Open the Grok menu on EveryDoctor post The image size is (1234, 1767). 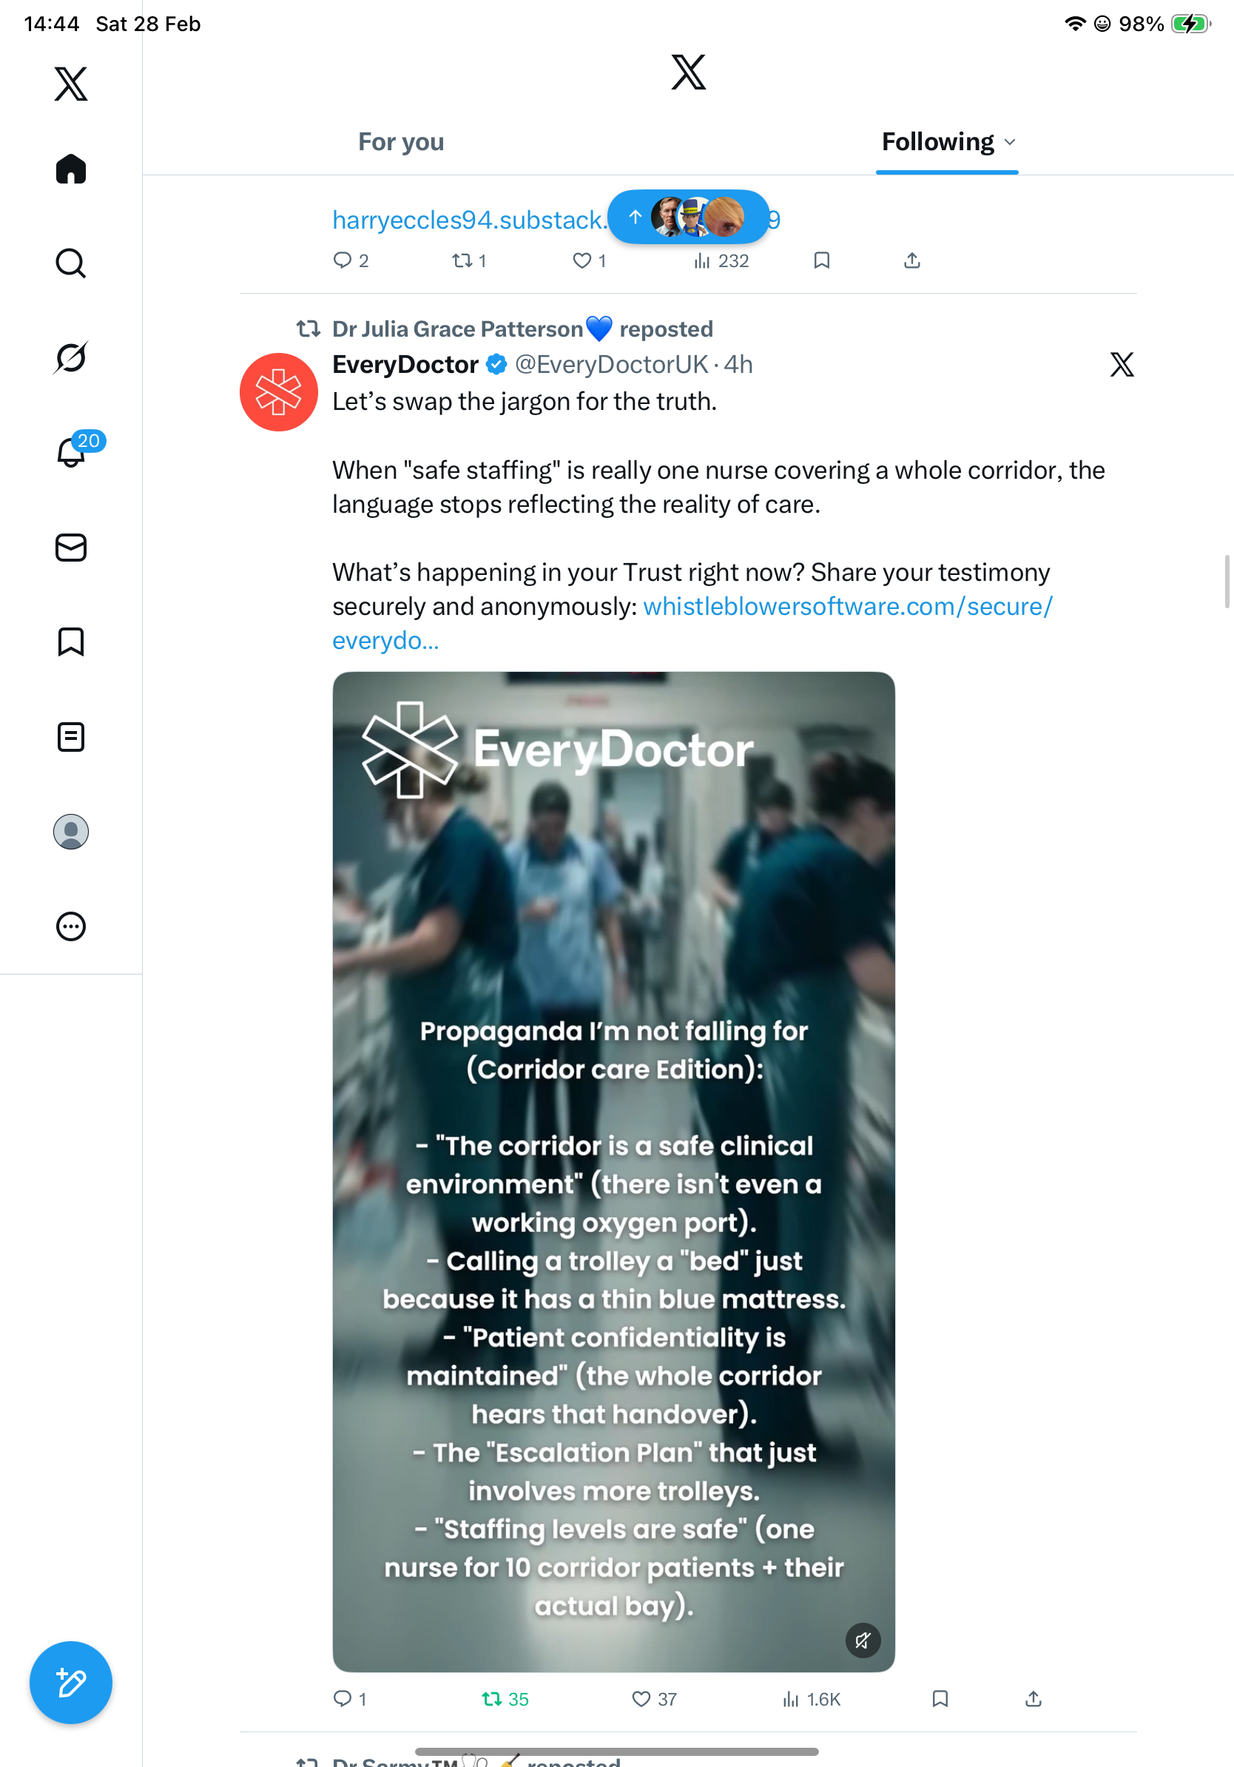coord(1122,365)
